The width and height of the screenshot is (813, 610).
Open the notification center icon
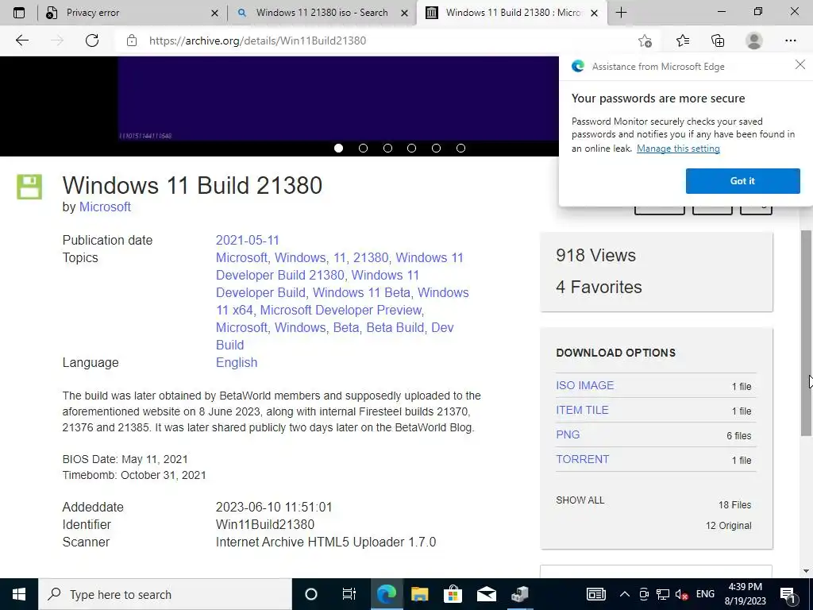(788, 595)
